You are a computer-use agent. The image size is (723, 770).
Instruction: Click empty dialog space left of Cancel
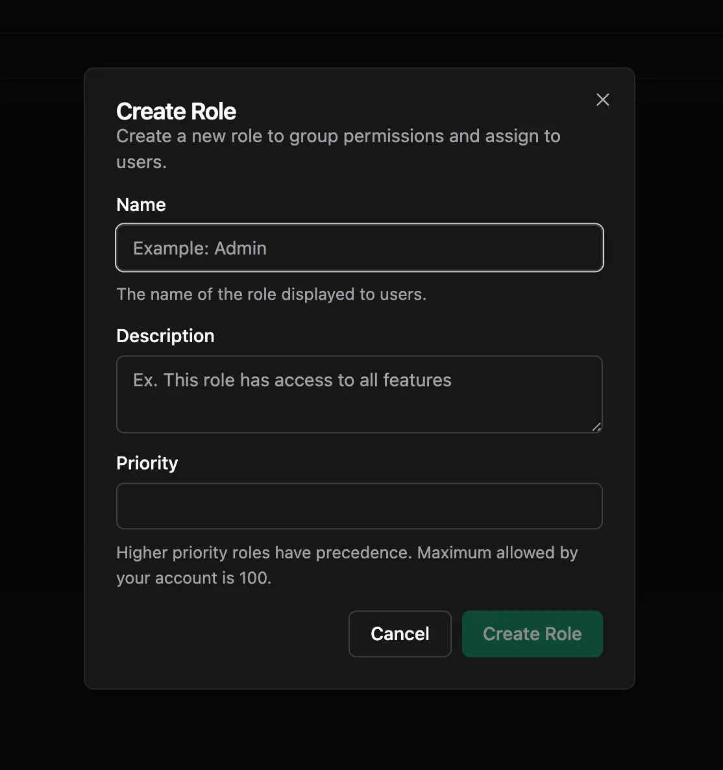coord(227,634)
